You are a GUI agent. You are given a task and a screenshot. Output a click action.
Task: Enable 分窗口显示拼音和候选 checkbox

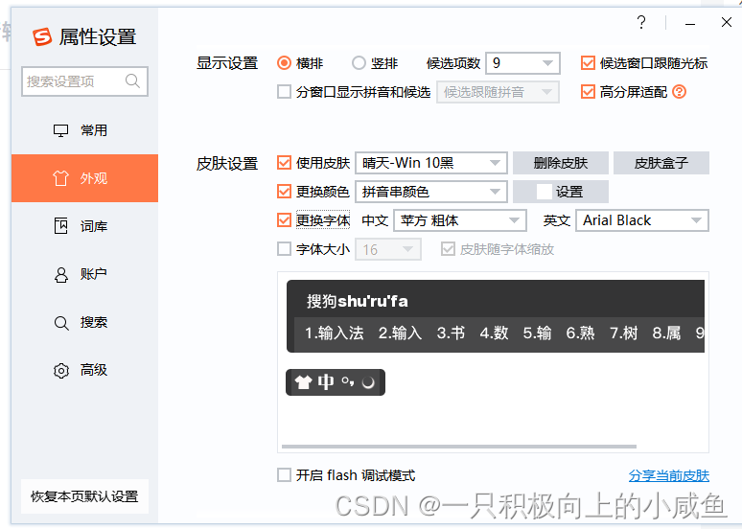(x=284, y=92)
